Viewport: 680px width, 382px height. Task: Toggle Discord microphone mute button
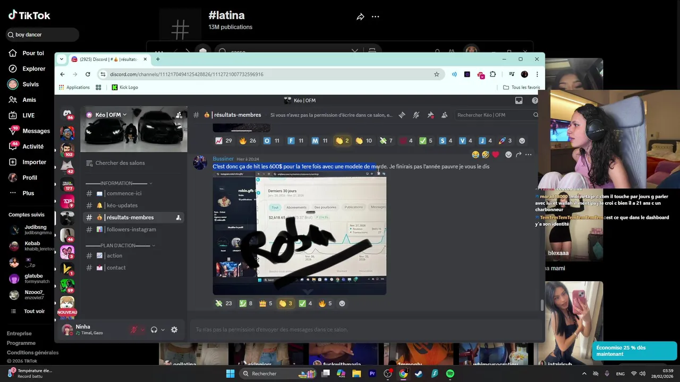134,329
